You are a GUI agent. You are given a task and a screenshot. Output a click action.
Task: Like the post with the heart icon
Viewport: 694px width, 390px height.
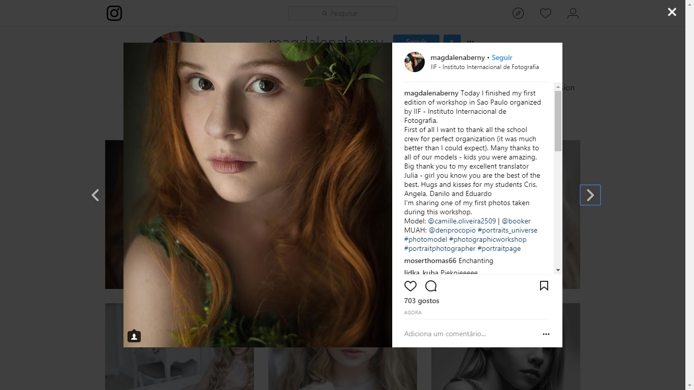coord(411,286)
